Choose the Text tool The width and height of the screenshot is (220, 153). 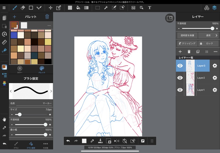(x=150, y=8)
